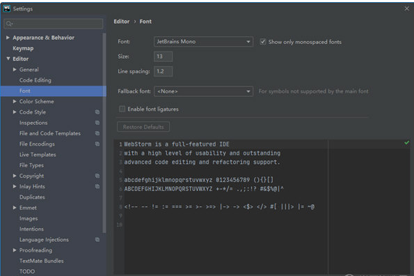
Task: Expand the Color Scheme section
Action: tap(15, 101)
